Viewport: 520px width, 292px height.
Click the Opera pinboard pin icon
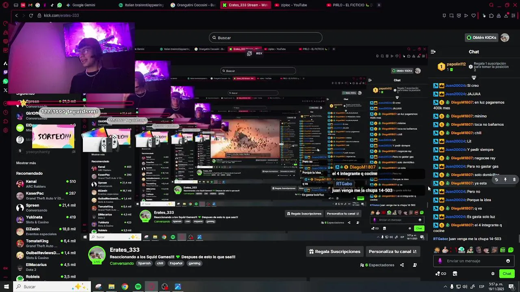pyautogui.click(x=444, y=15)
